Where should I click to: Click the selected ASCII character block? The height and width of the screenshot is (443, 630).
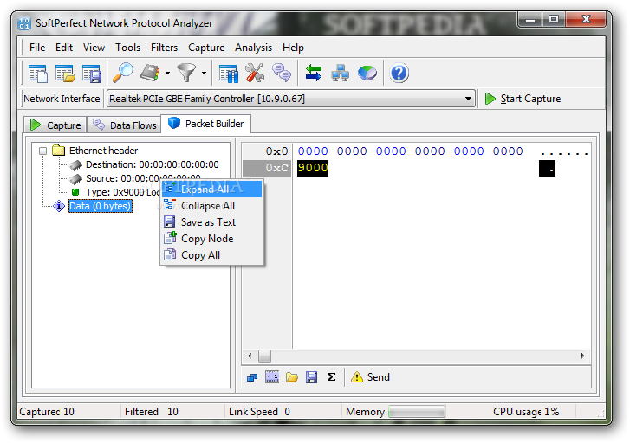(547, 168)
